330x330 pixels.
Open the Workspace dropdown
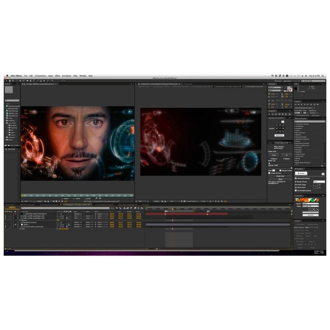(291, 81)
